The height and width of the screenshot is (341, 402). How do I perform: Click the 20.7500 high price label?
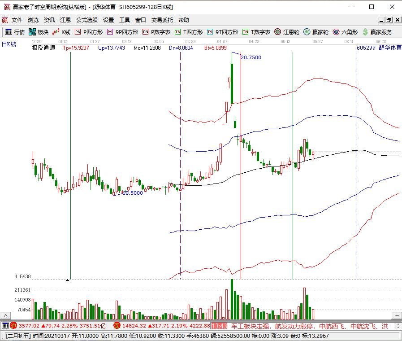(x=251, y=57)
